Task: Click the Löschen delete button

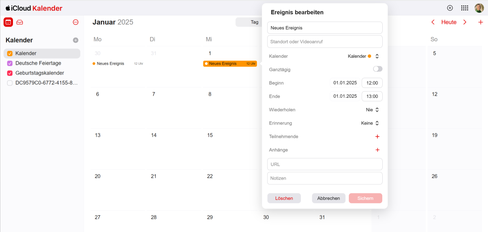Action: [284, 198]
